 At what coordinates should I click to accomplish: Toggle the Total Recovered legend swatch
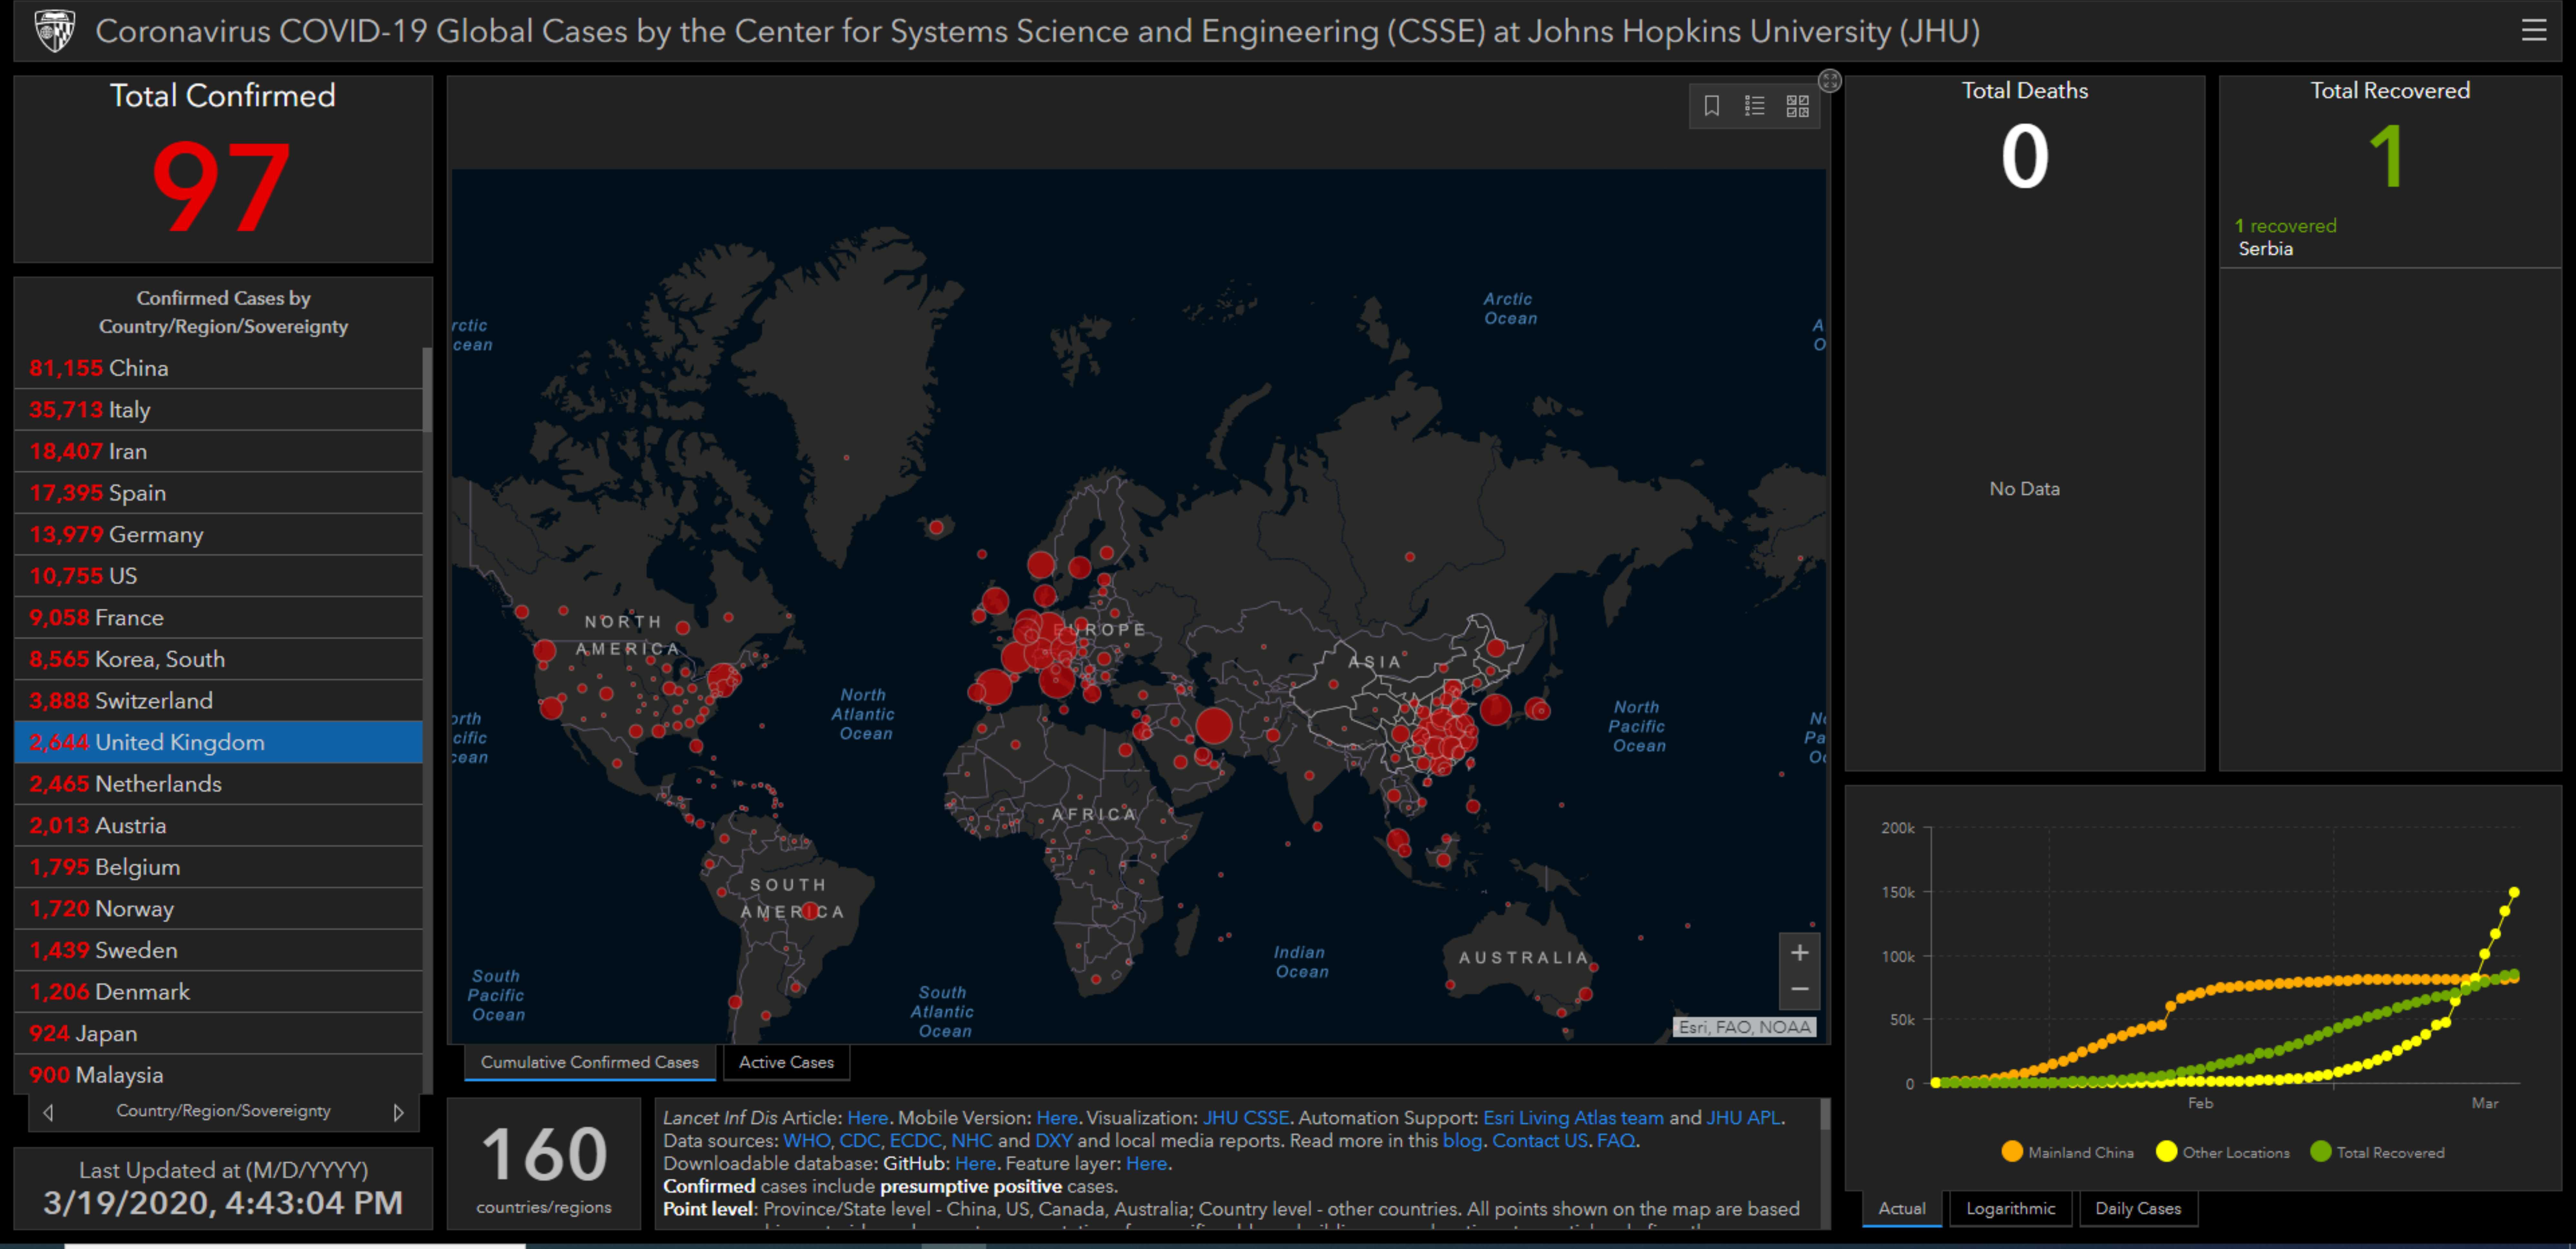(2321, 1152)
